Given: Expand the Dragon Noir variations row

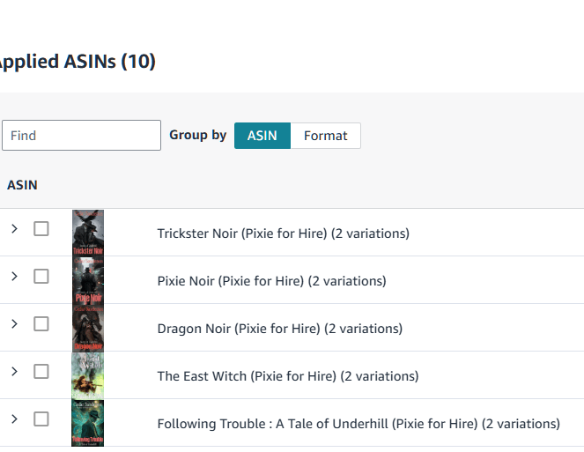Looking at the screenshot, I should (x=14, y=323).
